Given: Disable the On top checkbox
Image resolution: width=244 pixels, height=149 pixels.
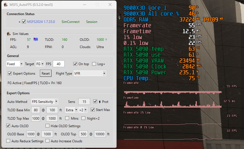Looking at the screenshot, I should pyautogui.click(x=75, y=64).
